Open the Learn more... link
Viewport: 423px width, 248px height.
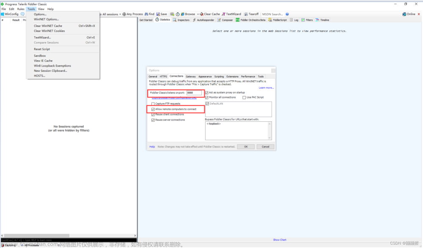[x=266, y=88]
